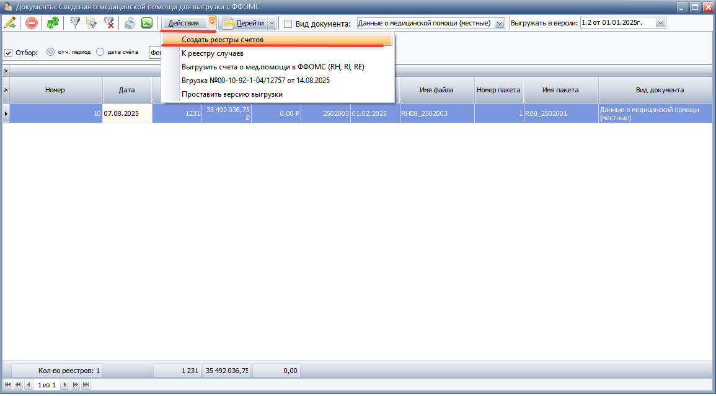Click the green Excel export icon
The width and height of the screenshot is (716, 396).
[x=147, y=24]
